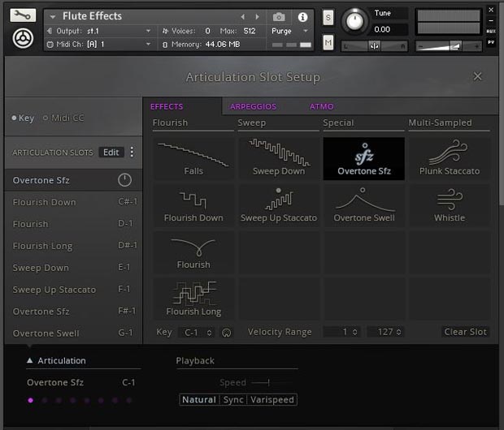Screen dimensions: 504x430
Task: Click the camera snapshot icon
Action: 279,16
